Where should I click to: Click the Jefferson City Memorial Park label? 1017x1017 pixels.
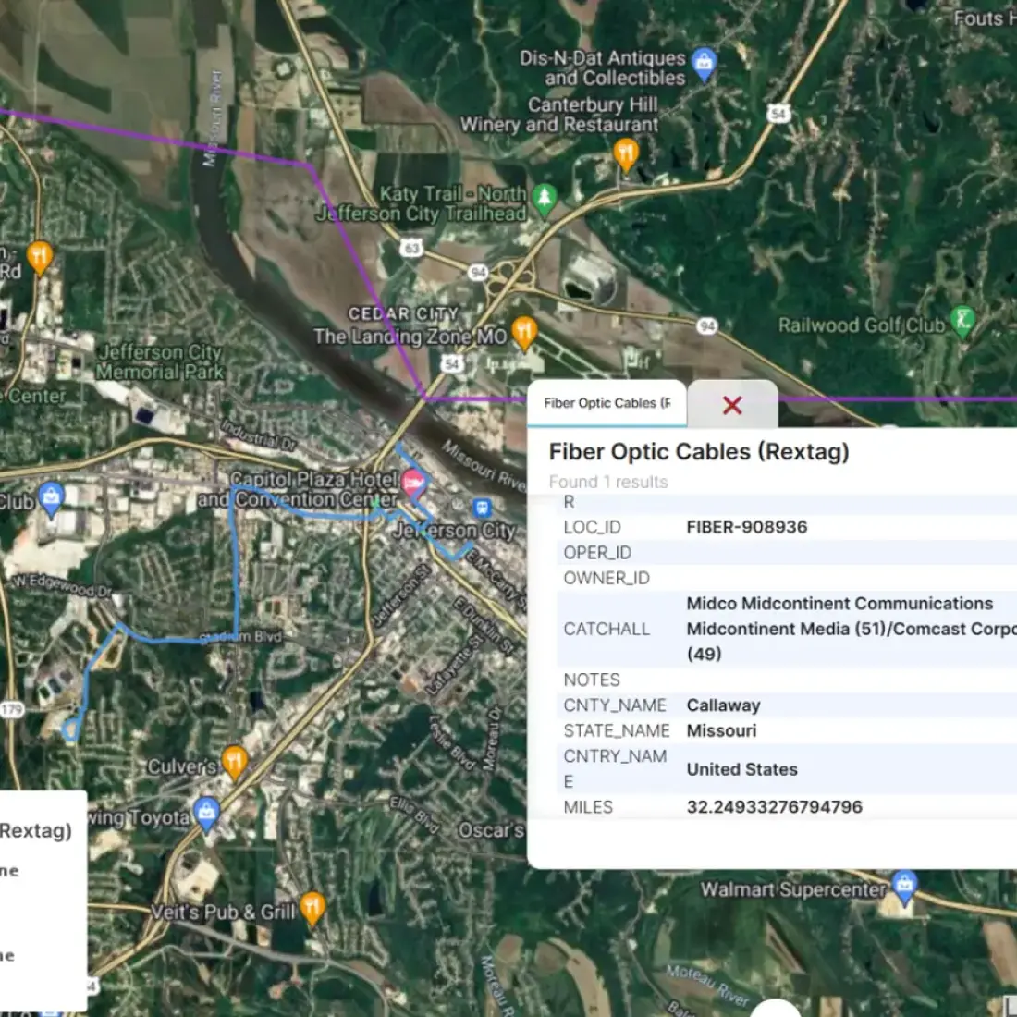point(160,361)
